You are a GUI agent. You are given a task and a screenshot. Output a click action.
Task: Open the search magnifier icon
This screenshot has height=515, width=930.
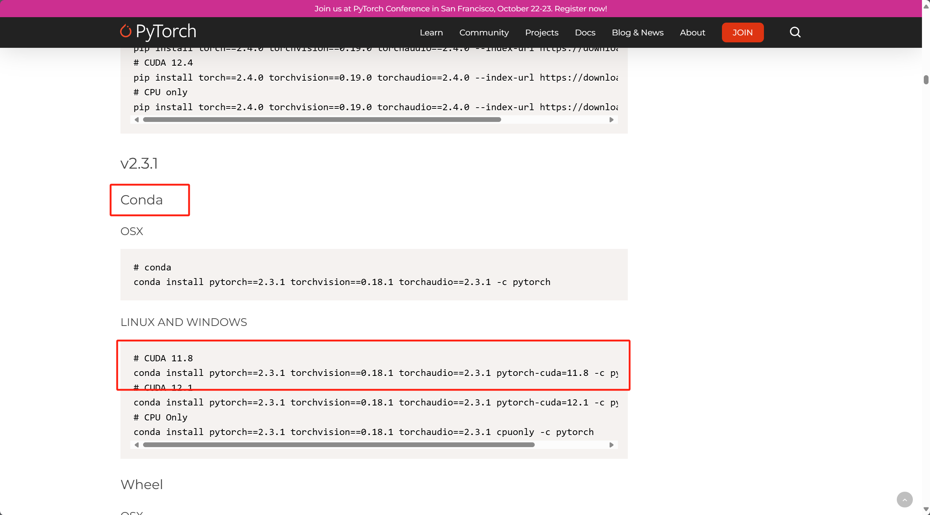pos(795,32)
